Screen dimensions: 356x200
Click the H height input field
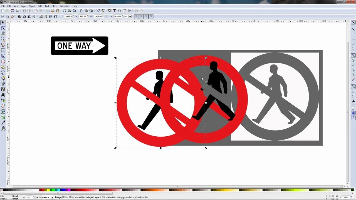point(118,16)
